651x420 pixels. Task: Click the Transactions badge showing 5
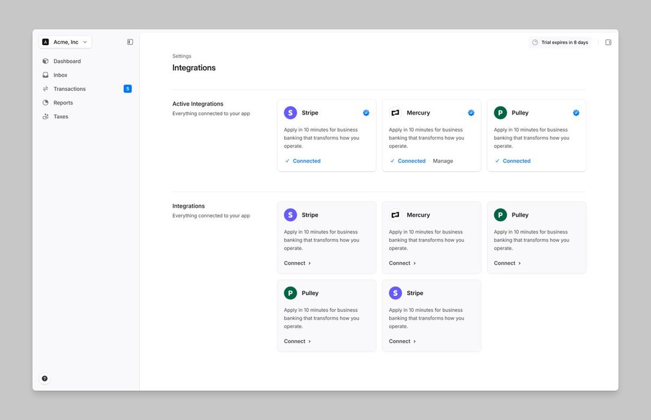pyautogui.click(x=127, y=89)
